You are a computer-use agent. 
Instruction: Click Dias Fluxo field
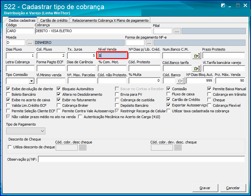click(x=20, y=56)
